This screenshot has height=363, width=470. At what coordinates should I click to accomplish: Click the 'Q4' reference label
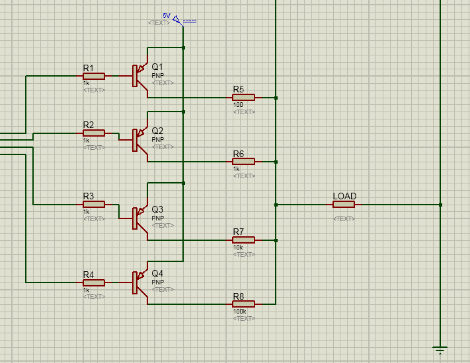157,273
